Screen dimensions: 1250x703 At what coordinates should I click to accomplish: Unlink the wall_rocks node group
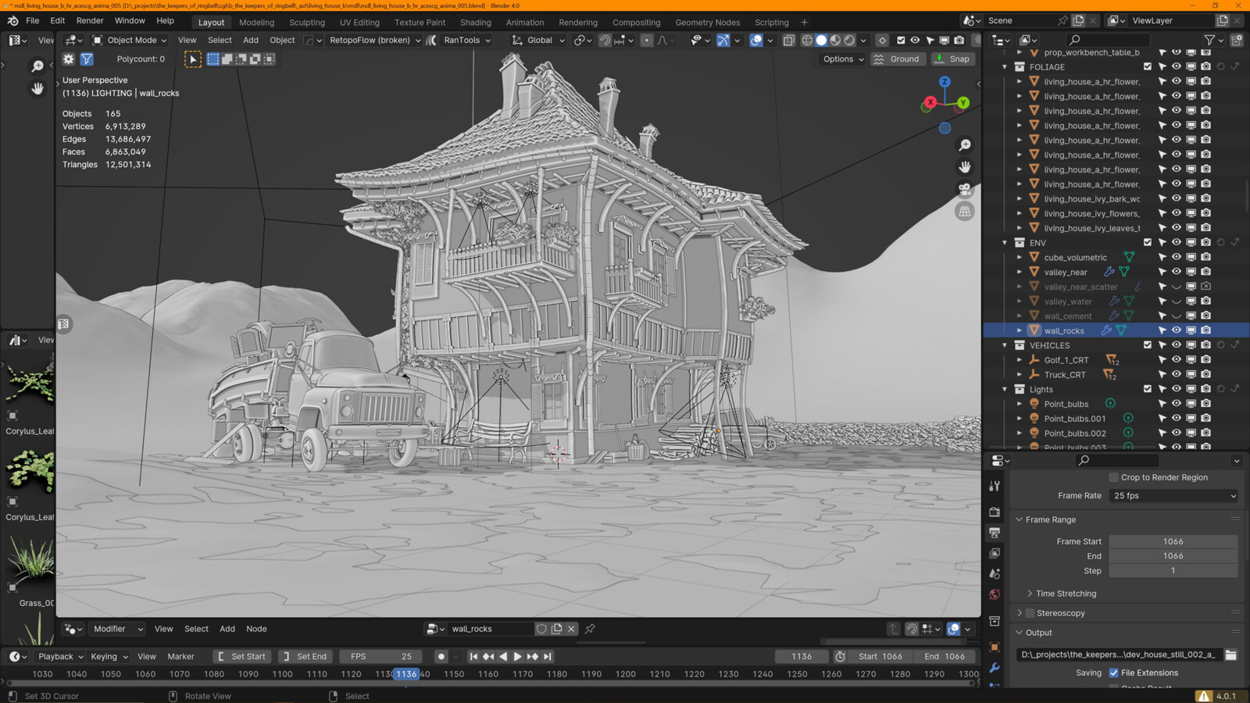(x=571, y=629)
